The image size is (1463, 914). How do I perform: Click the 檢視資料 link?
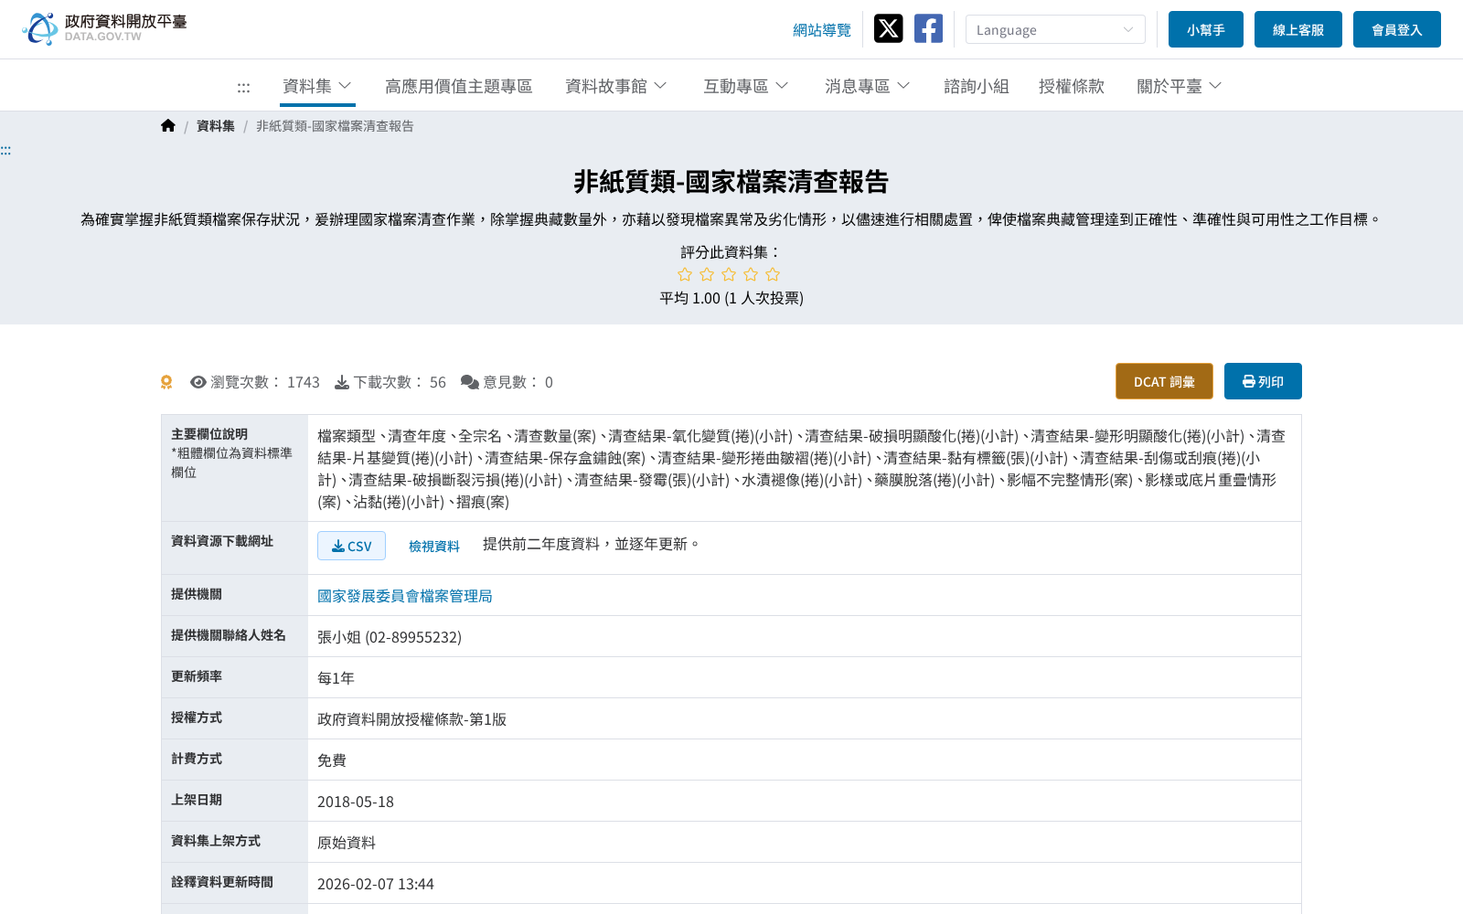(434, 546)
